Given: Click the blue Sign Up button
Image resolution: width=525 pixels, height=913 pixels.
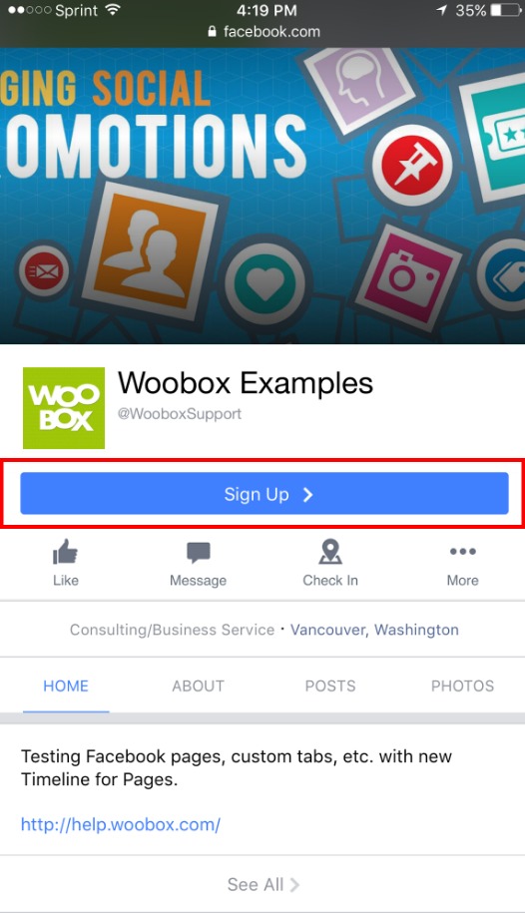Looking at the screenshot, I should pos(264,494).
